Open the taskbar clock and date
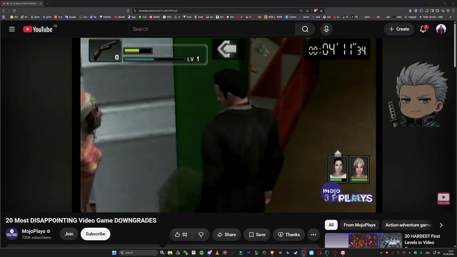The height and width of the screenshot is (257, 457). tap(449, 253)
